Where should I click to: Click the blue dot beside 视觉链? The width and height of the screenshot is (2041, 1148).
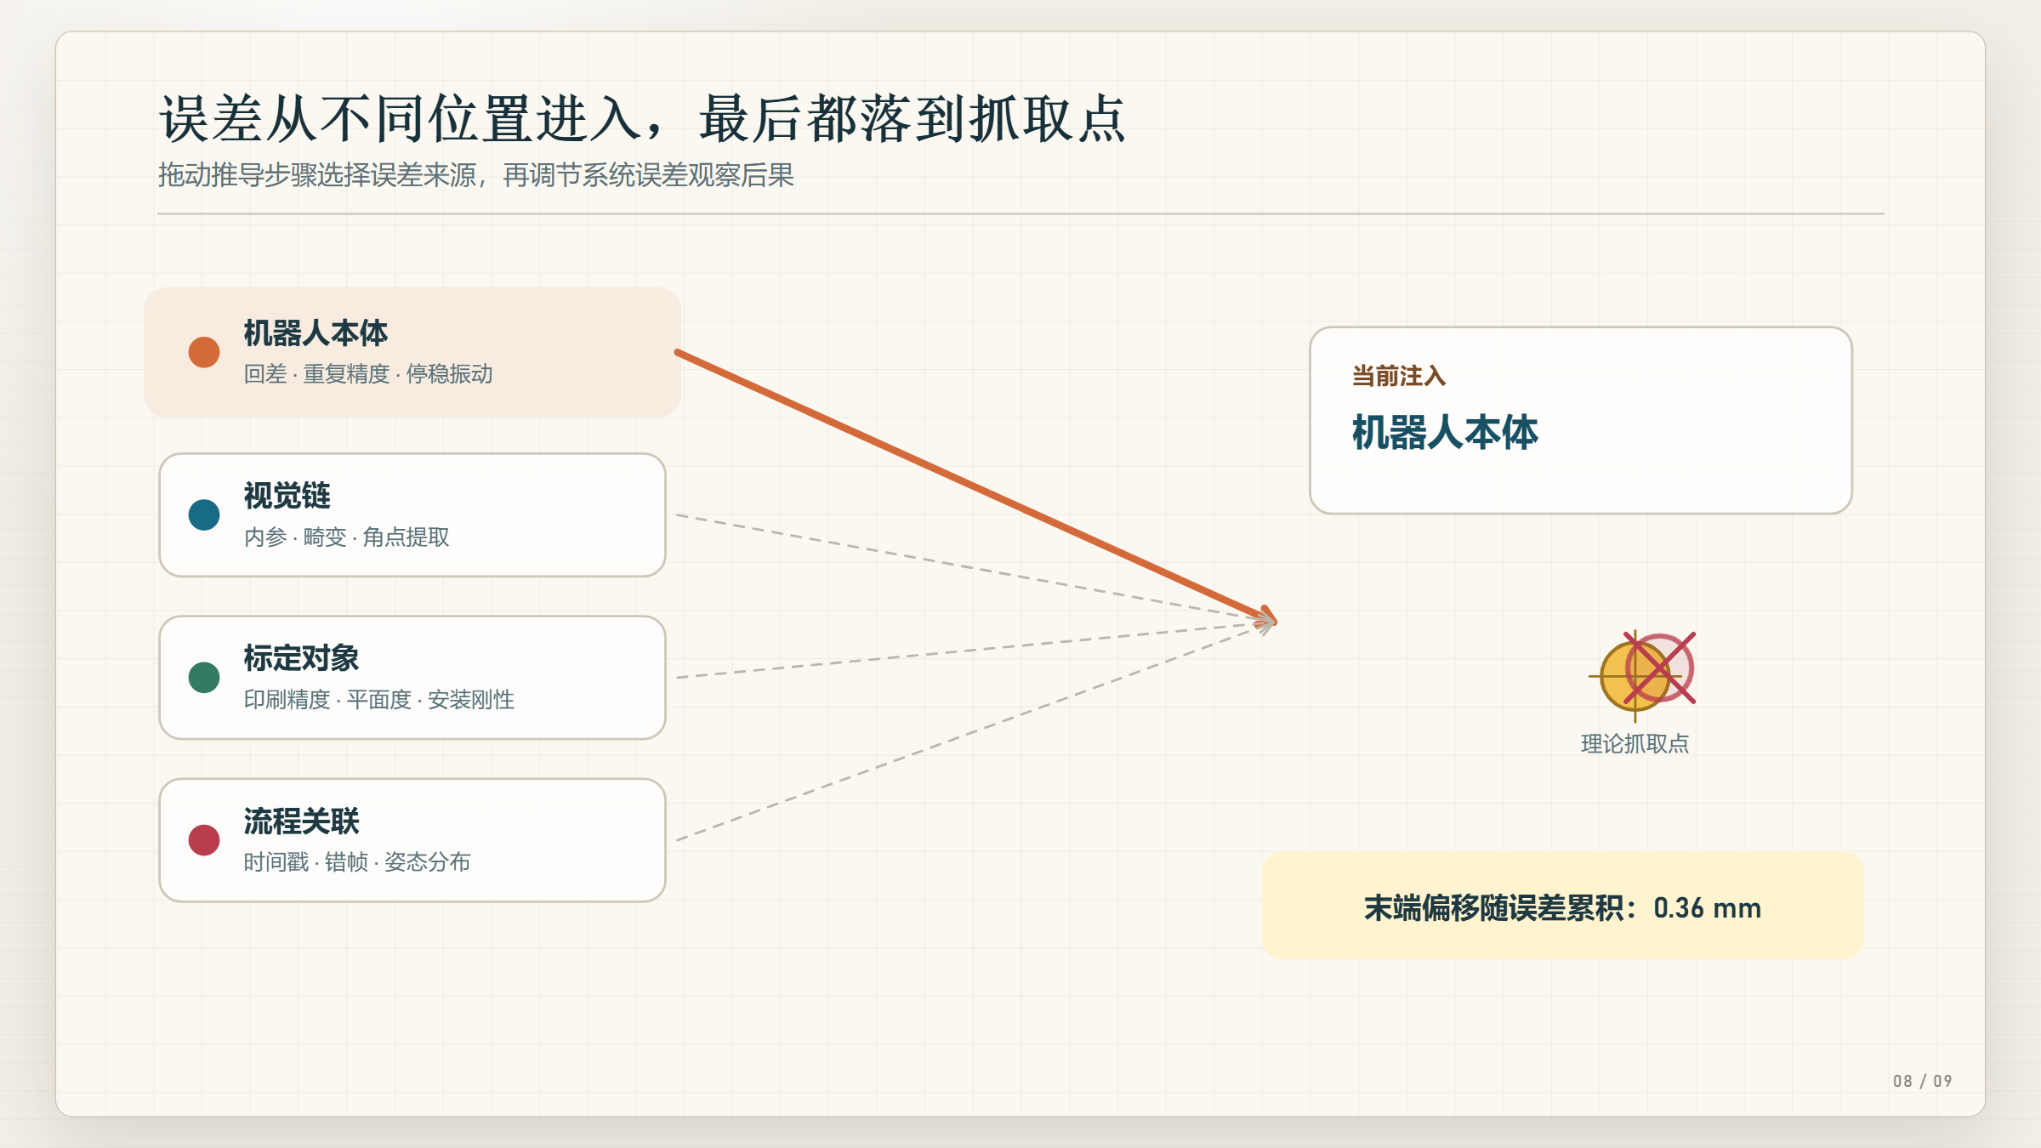(x=204, y=514)
